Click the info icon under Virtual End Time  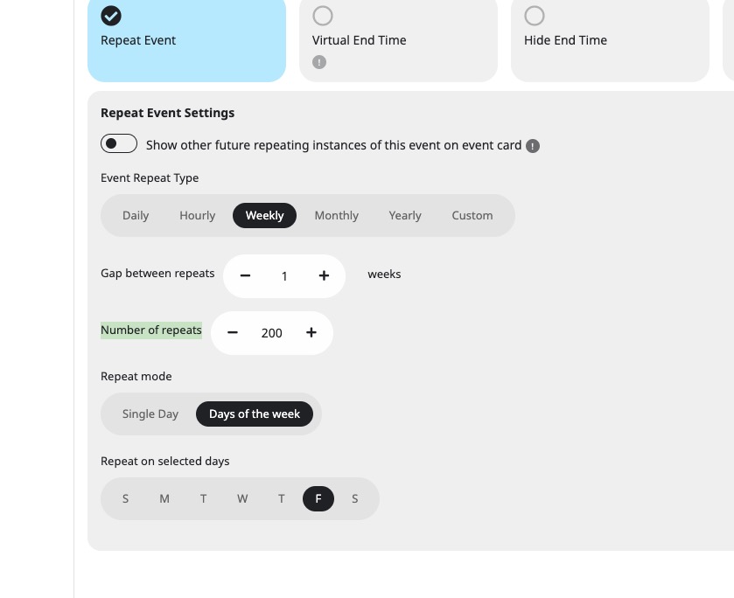pyautogui.click(x=319, y=62)
